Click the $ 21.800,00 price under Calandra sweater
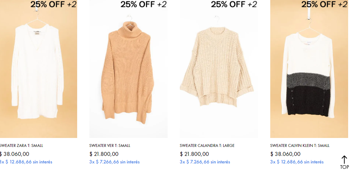 pos(194,154)
